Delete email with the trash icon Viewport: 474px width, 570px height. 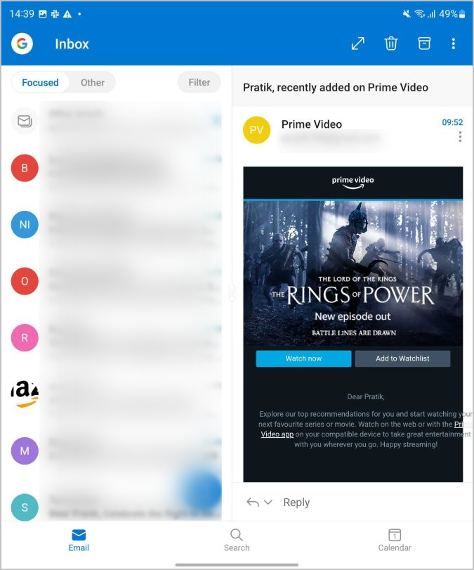tap(391, 44)
